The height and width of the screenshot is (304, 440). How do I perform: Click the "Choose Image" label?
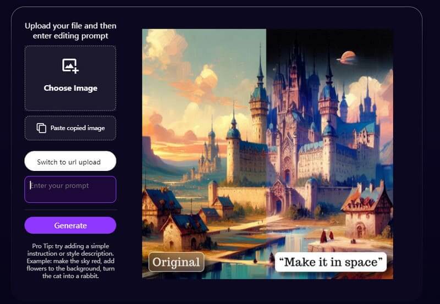(x=70, y=88)
